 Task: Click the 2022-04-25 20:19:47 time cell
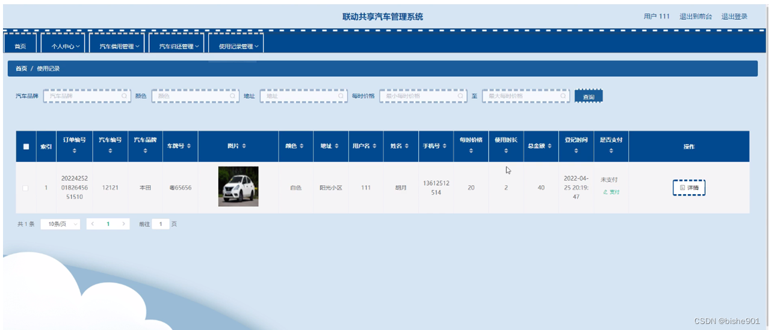[576, 188]
